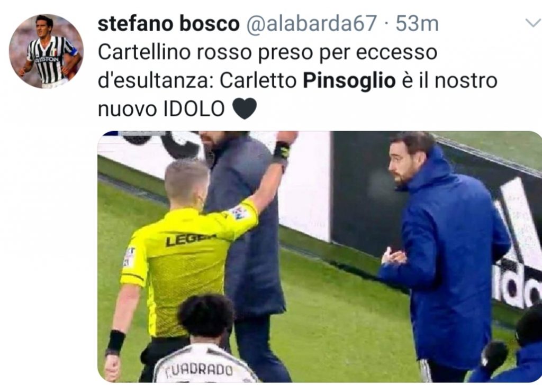Open the attached match photo
The height and width of the screenshot is (385, 542).
pyautogui.click(x=320, y=256)
